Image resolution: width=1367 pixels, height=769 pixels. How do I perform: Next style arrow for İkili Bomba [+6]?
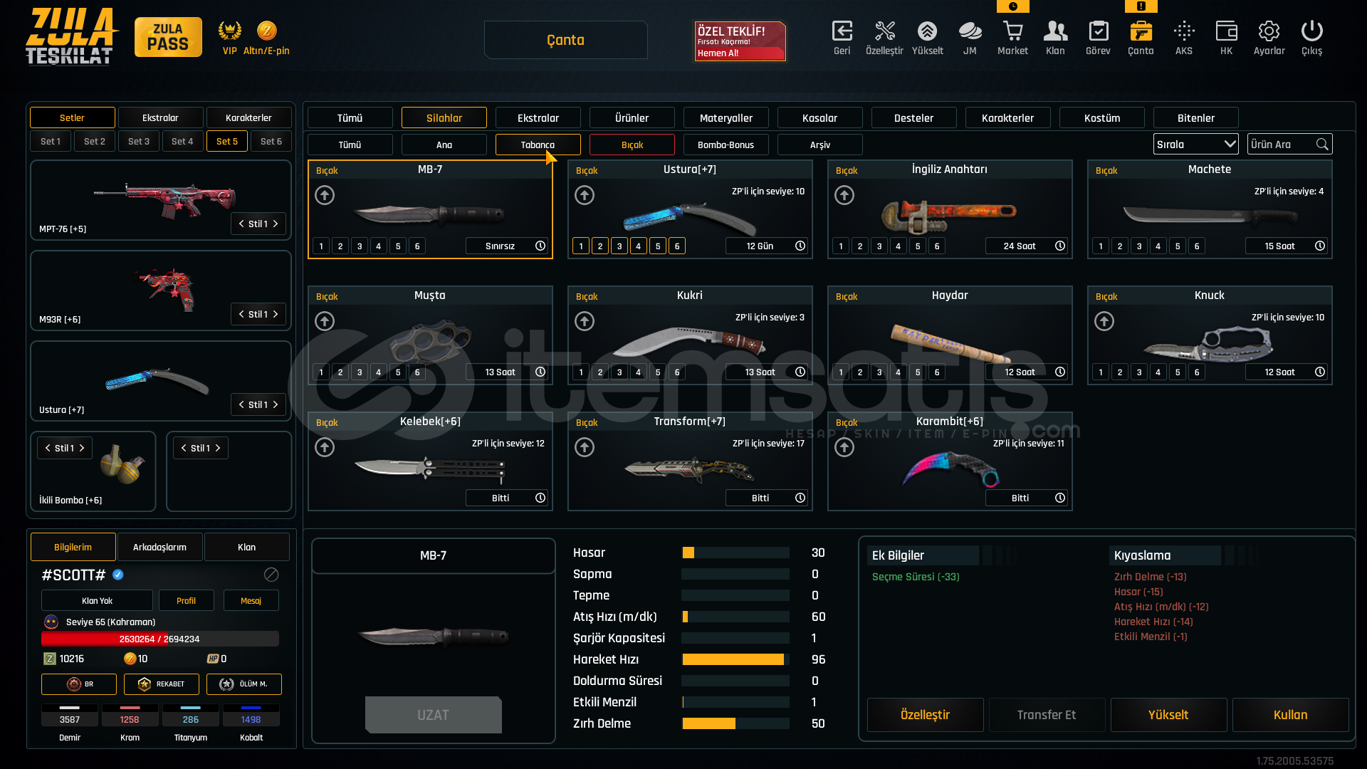[82, 448]
